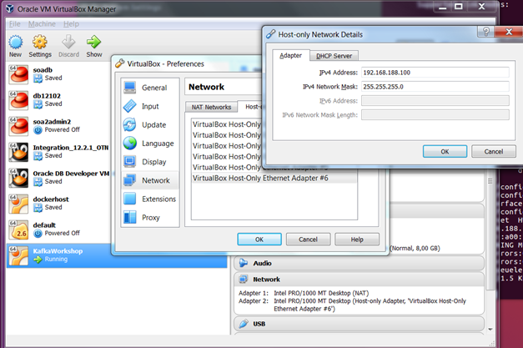The height and width of the screenshot is (348, 523).
Task: Select the KafkaWorkshop VM icon
Action: (x=18, y=255)
